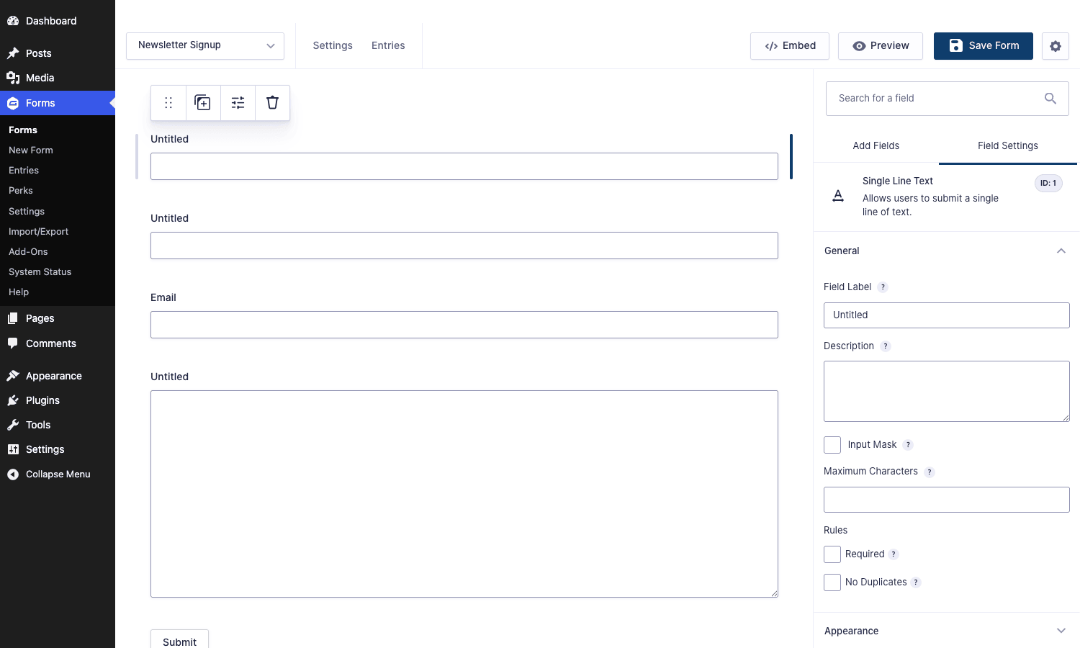Click the Tools wrench icon
The image size is (1080, 648).
pos(13,425)
